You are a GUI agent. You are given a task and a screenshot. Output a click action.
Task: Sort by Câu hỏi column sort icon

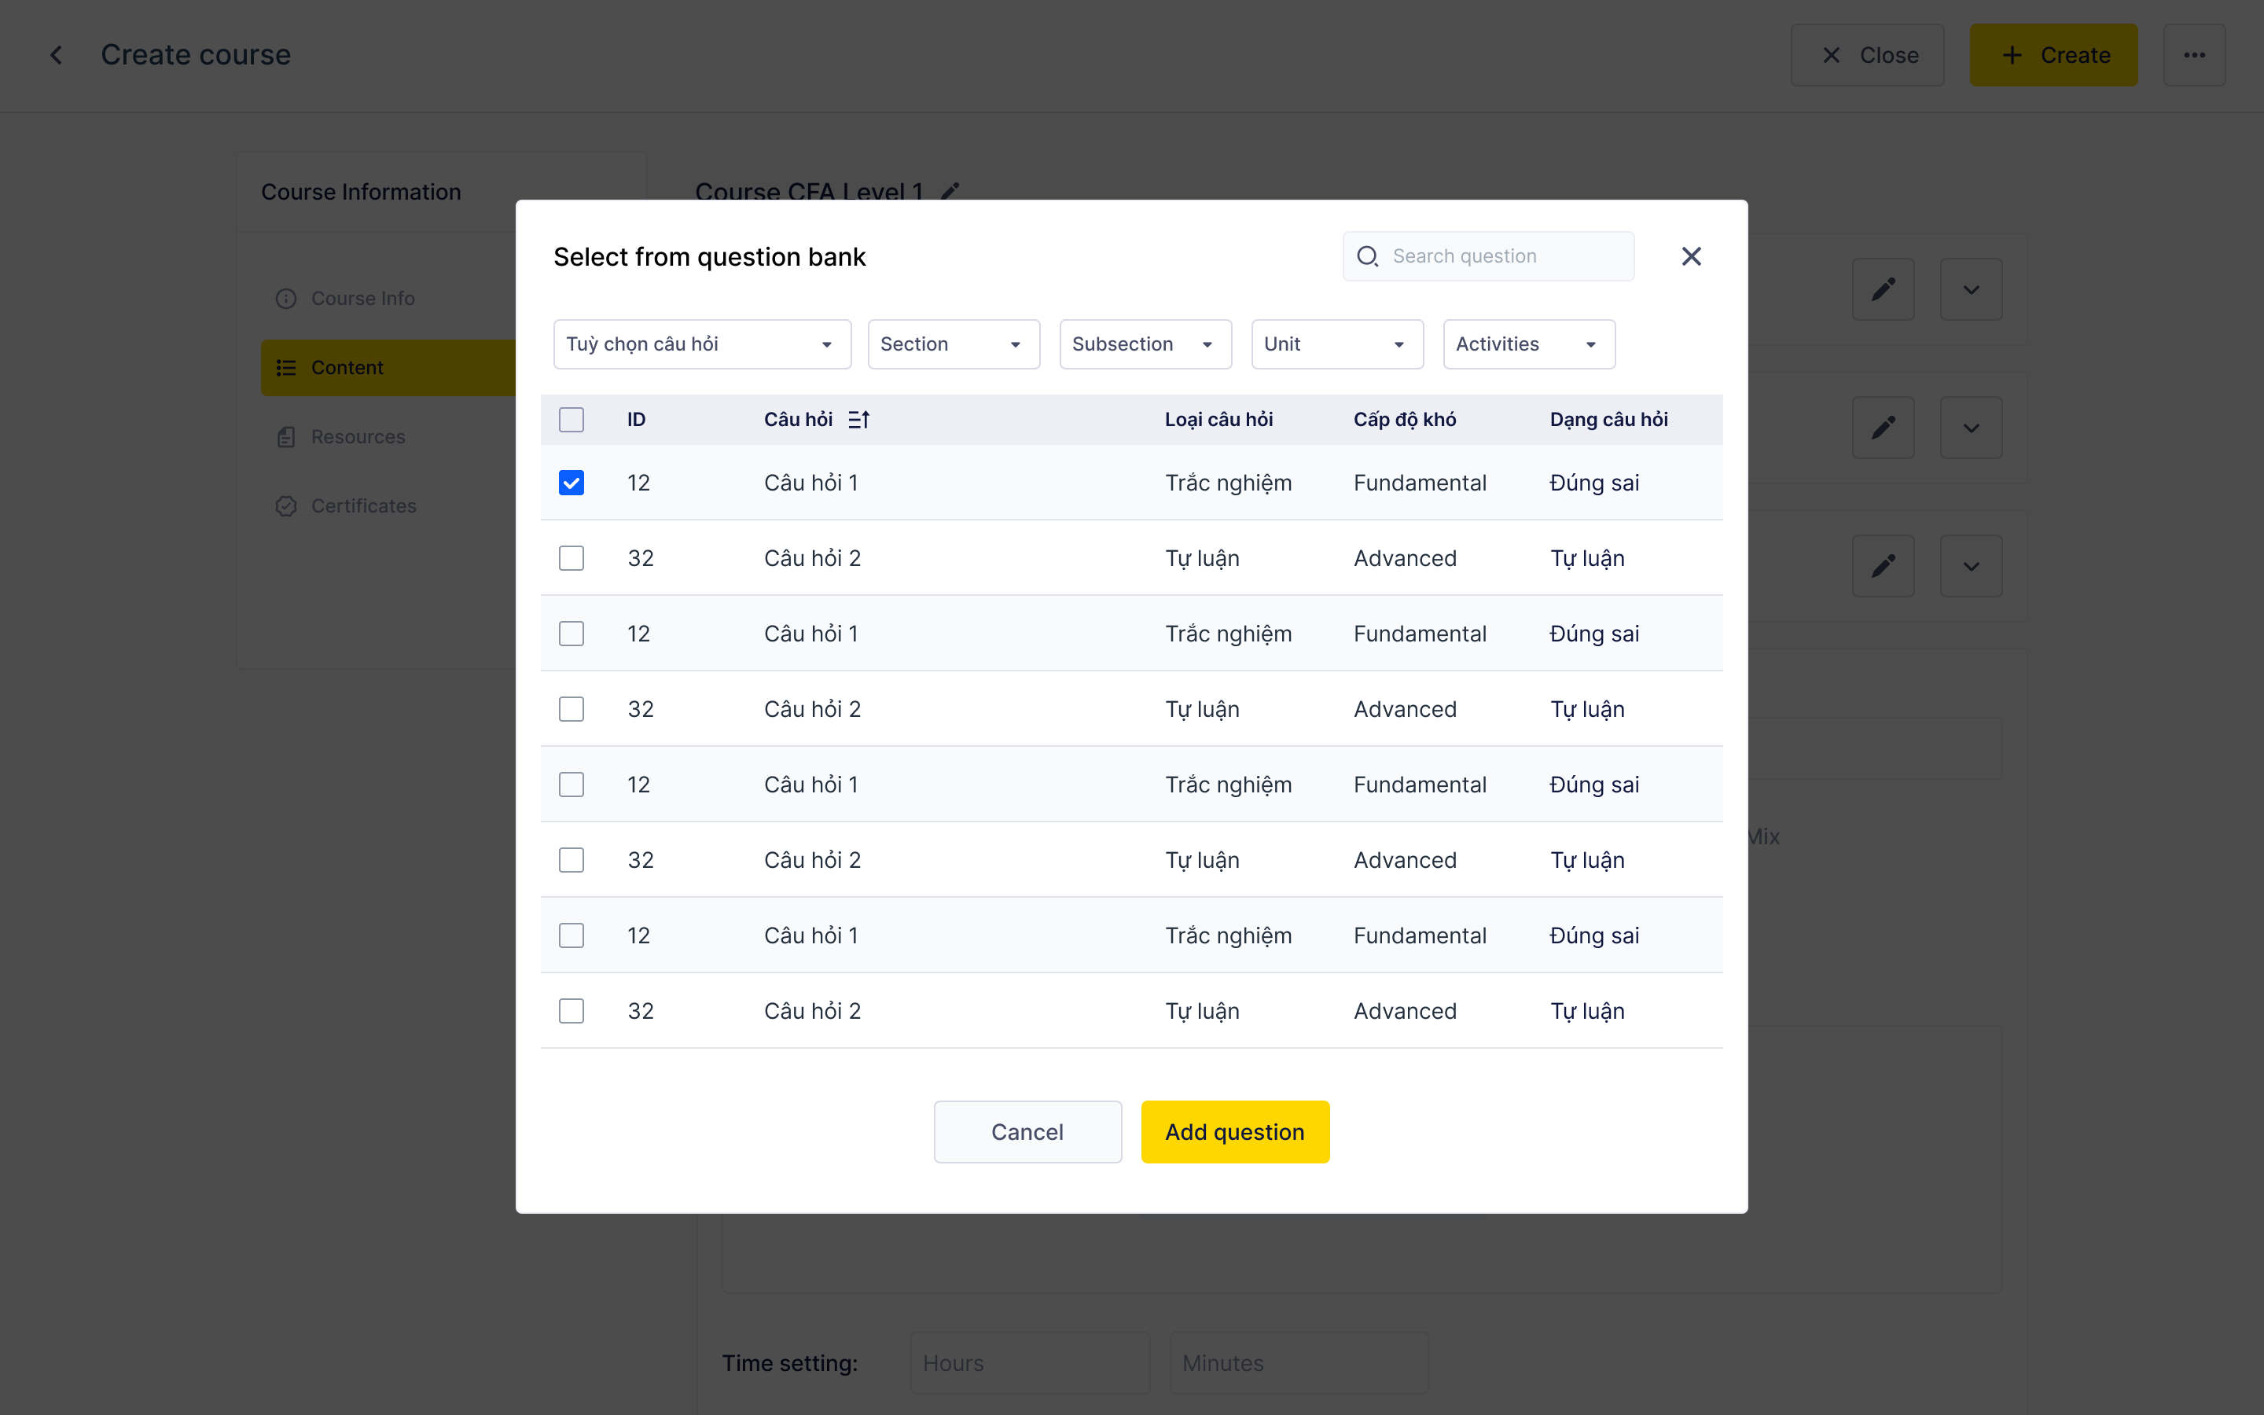point(858,419)
